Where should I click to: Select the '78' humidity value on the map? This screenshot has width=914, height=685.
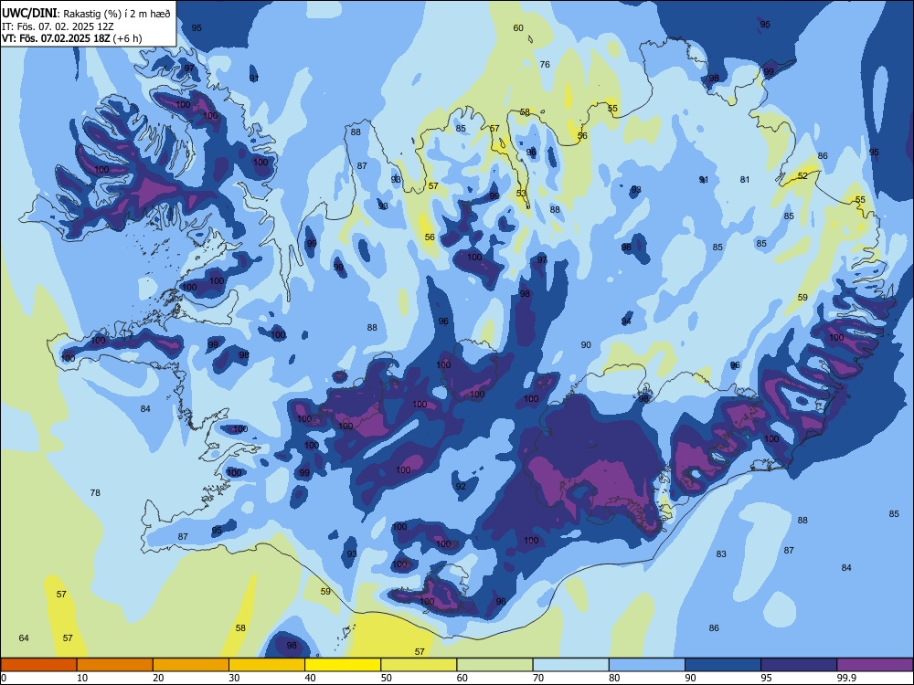click(x=95, y=493)
